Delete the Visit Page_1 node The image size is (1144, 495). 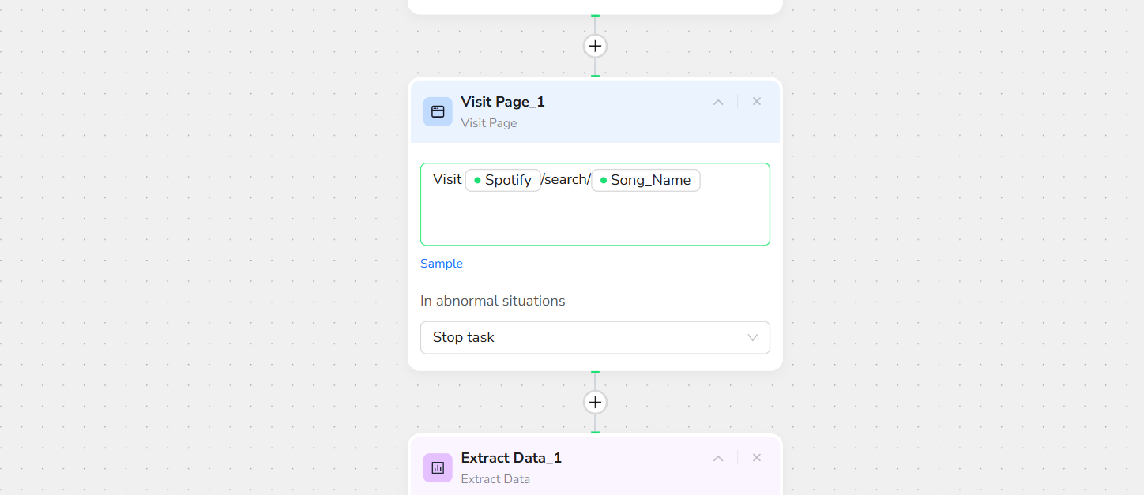pyautogui.click(x=756, y=102)
